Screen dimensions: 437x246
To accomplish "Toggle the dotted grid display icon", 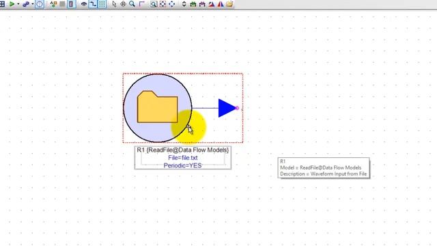I will pos(102,4).
